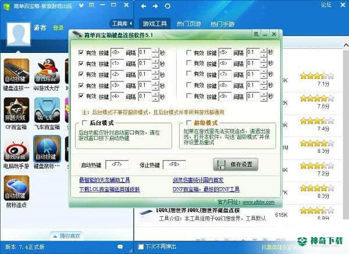Enable the 超级模式 checkbox

(x=188, y=123)
